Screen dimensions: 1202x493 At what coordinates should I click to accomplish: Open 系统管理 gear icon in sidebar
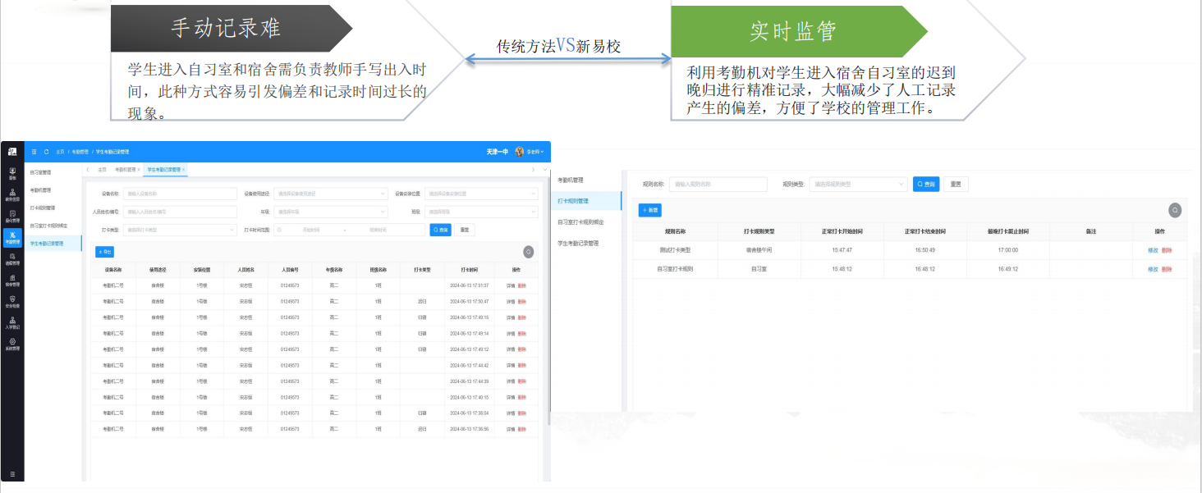click(12, 344)
